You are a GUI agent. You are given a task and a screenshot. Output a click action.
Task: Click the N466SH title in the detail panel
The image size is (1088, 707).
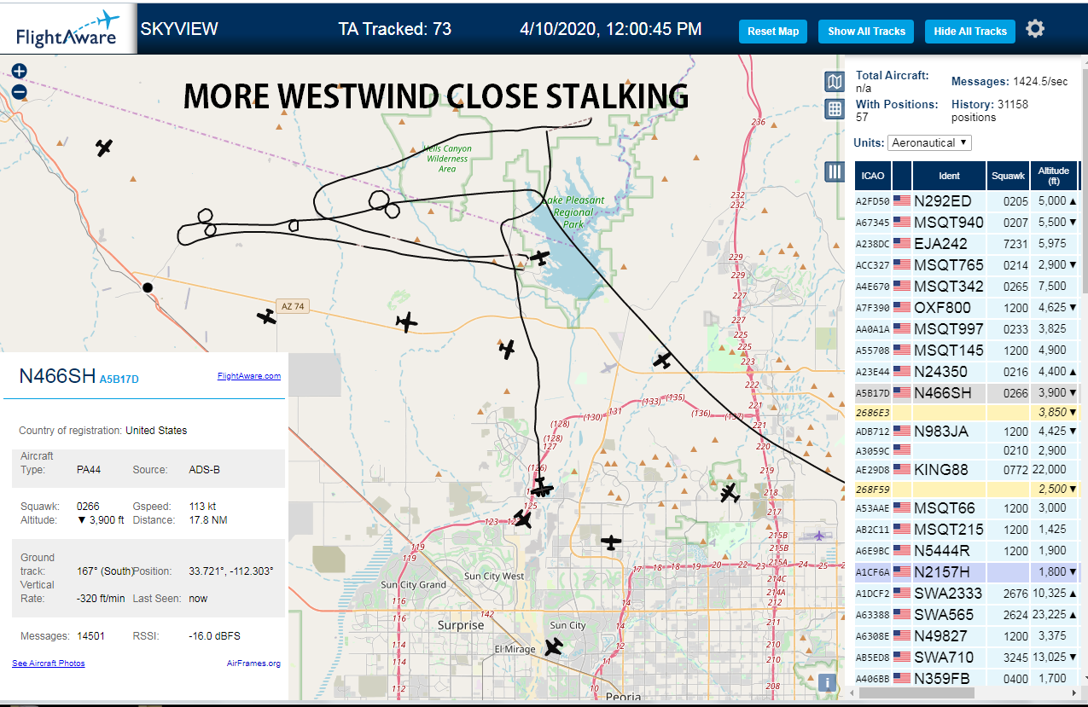pos(57,376)
